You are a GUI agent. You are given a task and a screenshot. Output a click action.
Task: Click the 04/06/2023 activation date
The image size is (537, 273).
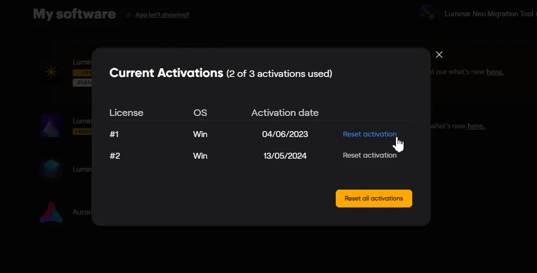pyautogui.click(x=284, y=134)
